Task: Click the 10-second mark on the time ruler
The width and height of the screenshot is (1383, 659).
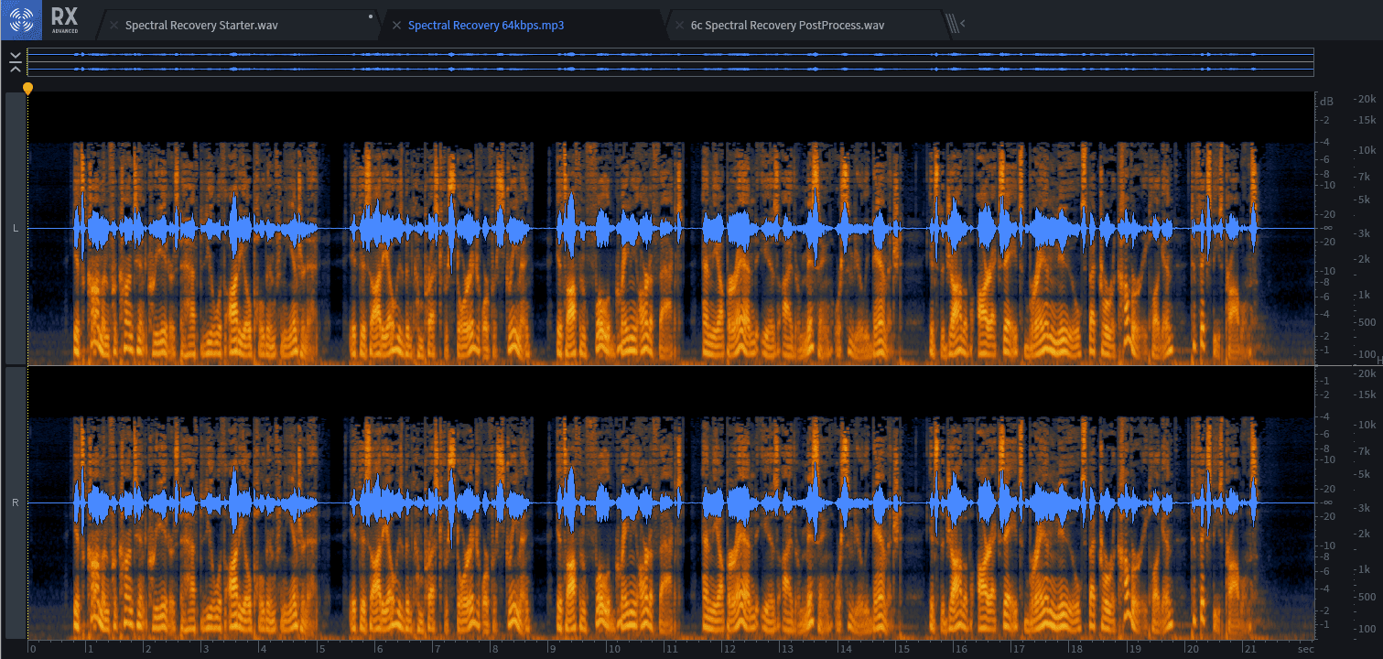Action: [614, 649]
